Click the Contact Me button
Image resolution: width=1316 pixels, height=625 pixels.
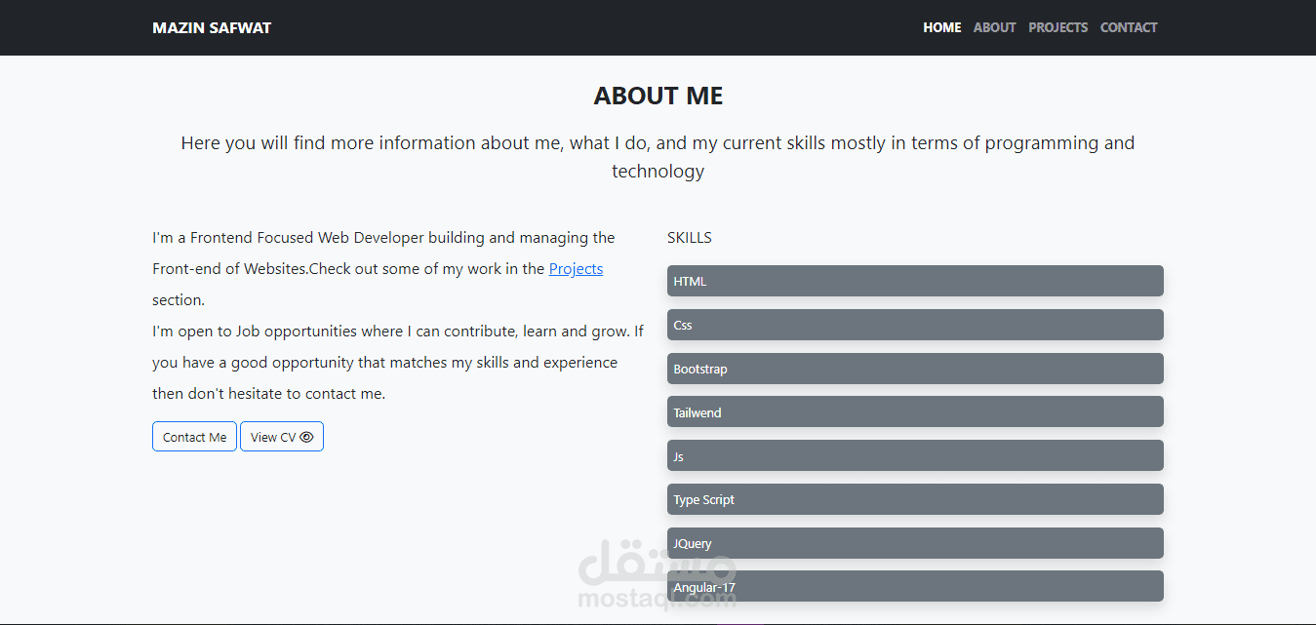tap(194, 437)
